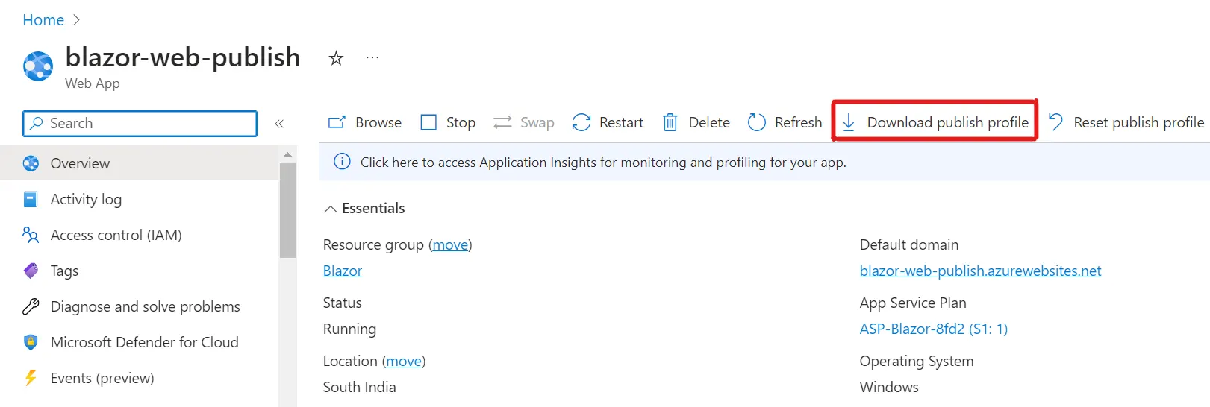Click the Browse external-link icon

(x=337, y=122)
